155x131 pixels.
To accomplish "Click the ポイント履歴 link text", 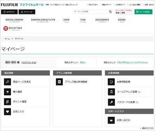I will point(20,102).
